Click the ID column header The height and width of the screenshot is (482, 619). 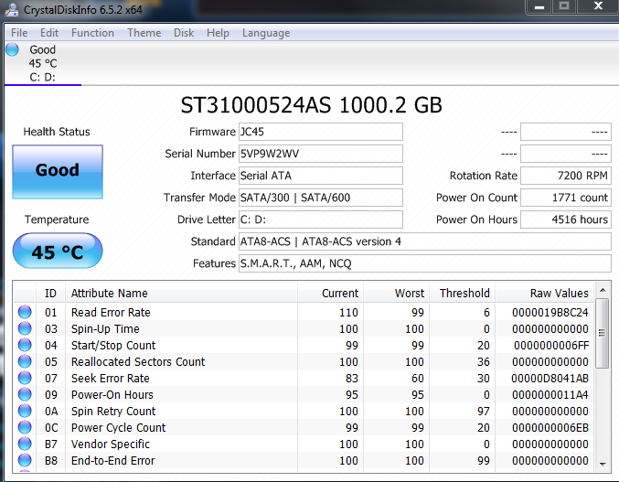pos(50,294)
